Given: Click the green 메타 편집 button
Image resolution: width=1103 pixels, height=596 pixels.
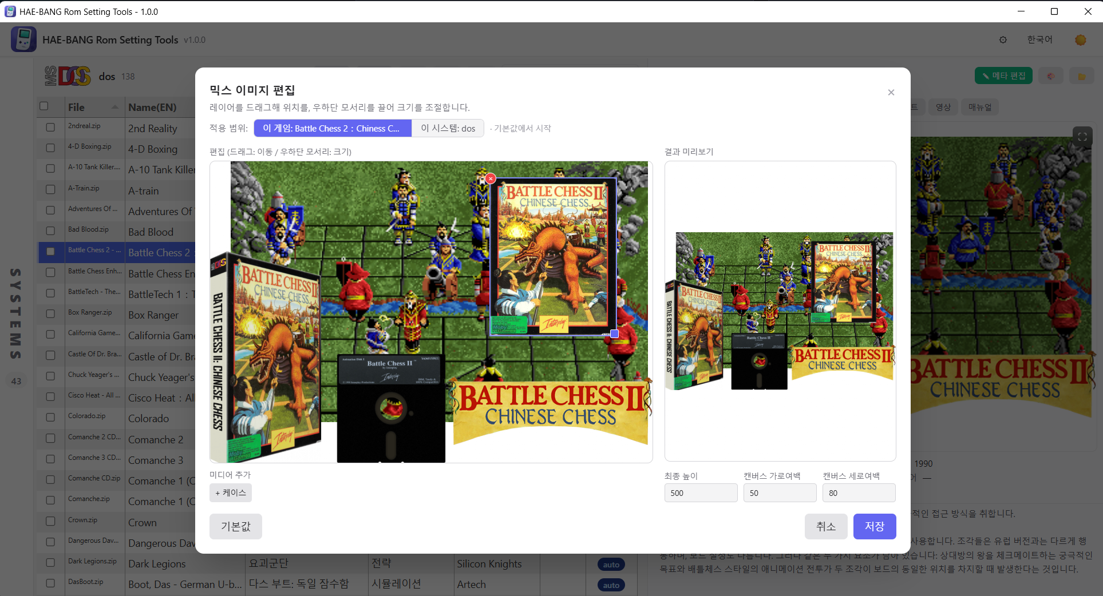Looking at the screenshot, I should [1003, 76].
